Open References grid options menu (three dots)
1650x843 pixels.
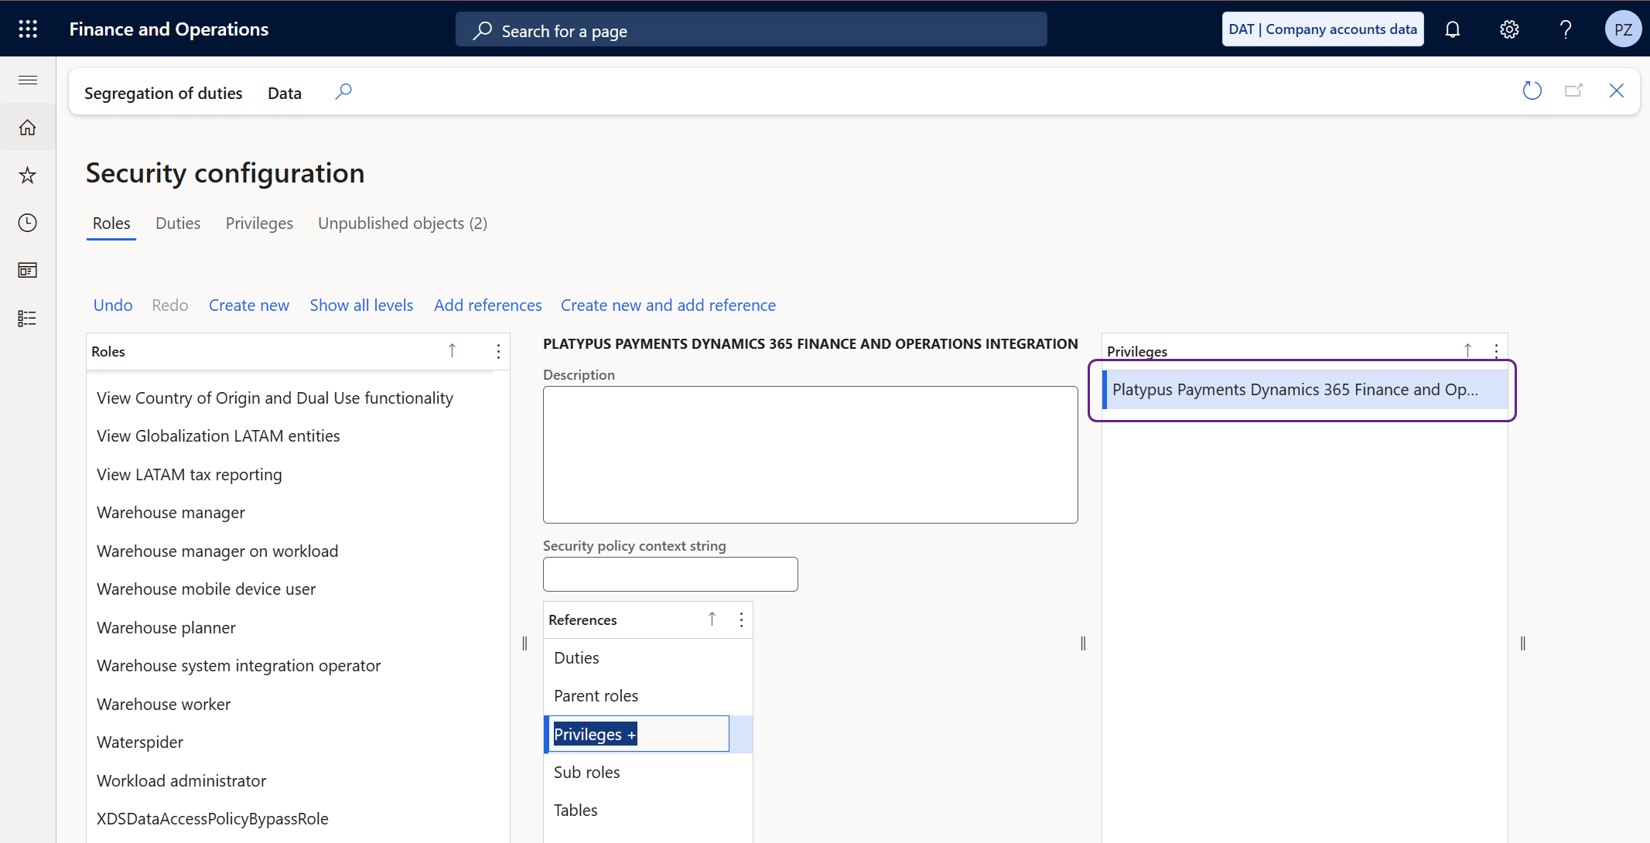(741, 620)
